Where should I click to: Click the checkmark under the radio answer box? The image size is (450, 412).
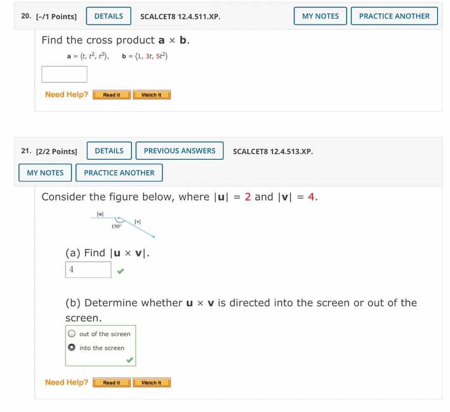coord(129,360)
